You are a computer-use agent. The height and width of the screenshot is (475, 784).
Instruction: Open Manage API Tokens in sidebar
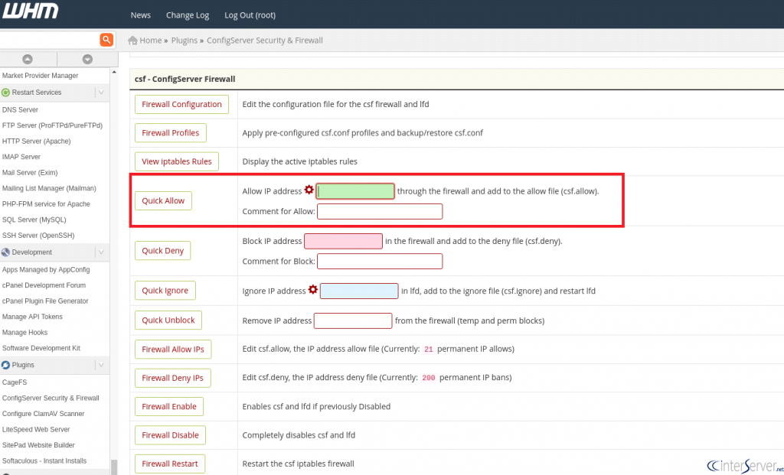(x=32, y=317)
